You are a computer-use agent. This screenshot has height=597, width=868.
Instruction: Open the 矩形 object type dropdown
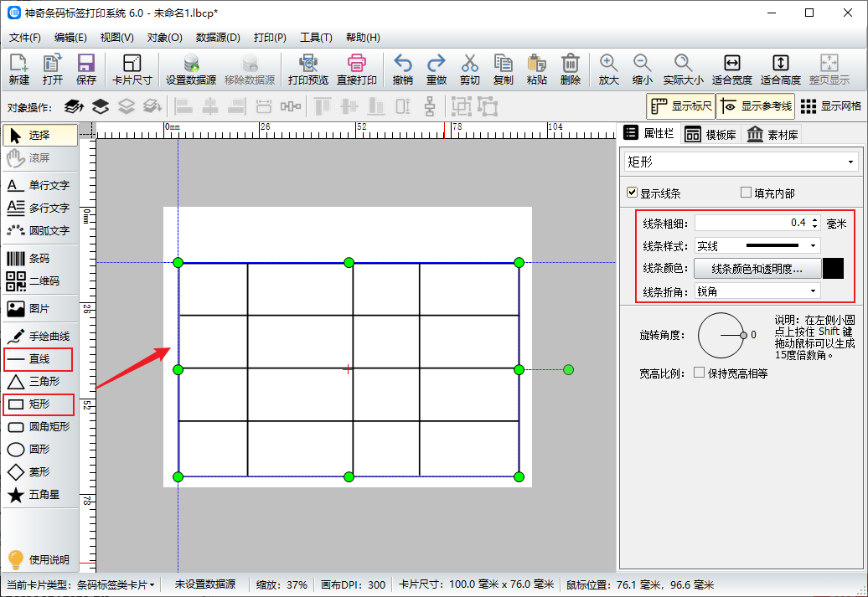(741, 162)
